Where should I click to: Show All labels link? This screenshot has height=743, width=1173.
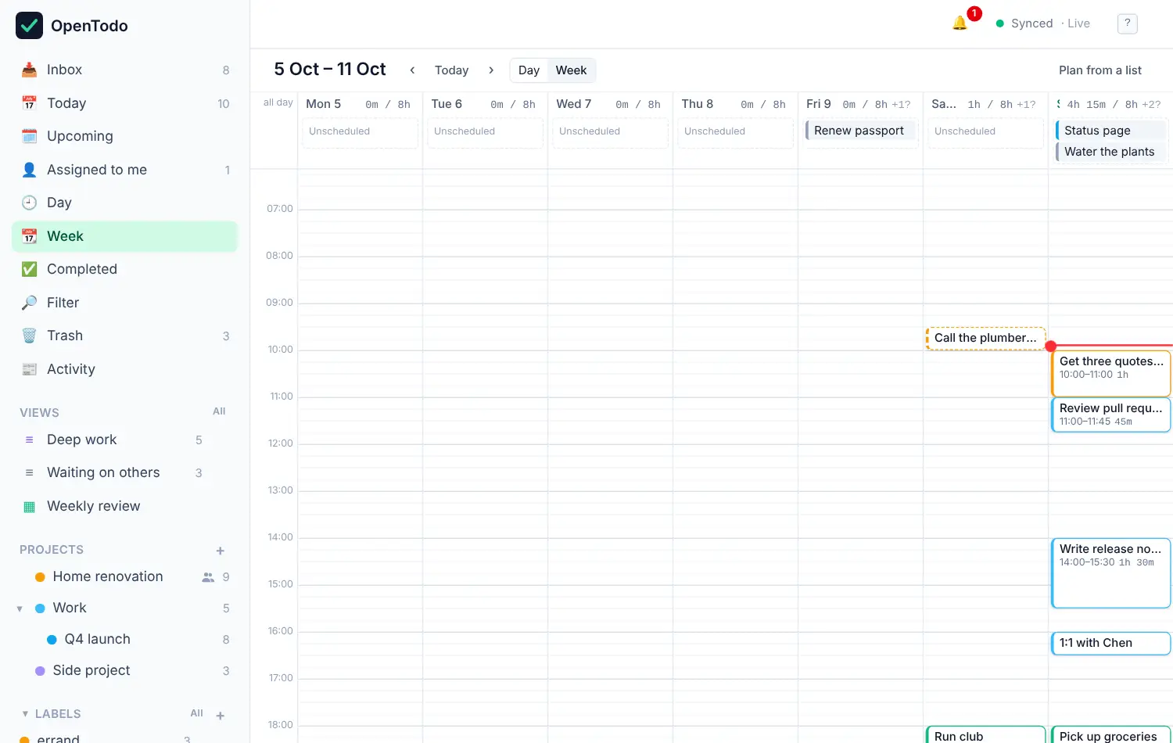click(196, 713)
